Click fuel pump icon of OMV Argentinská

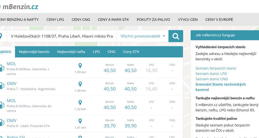tap(2, 86)
